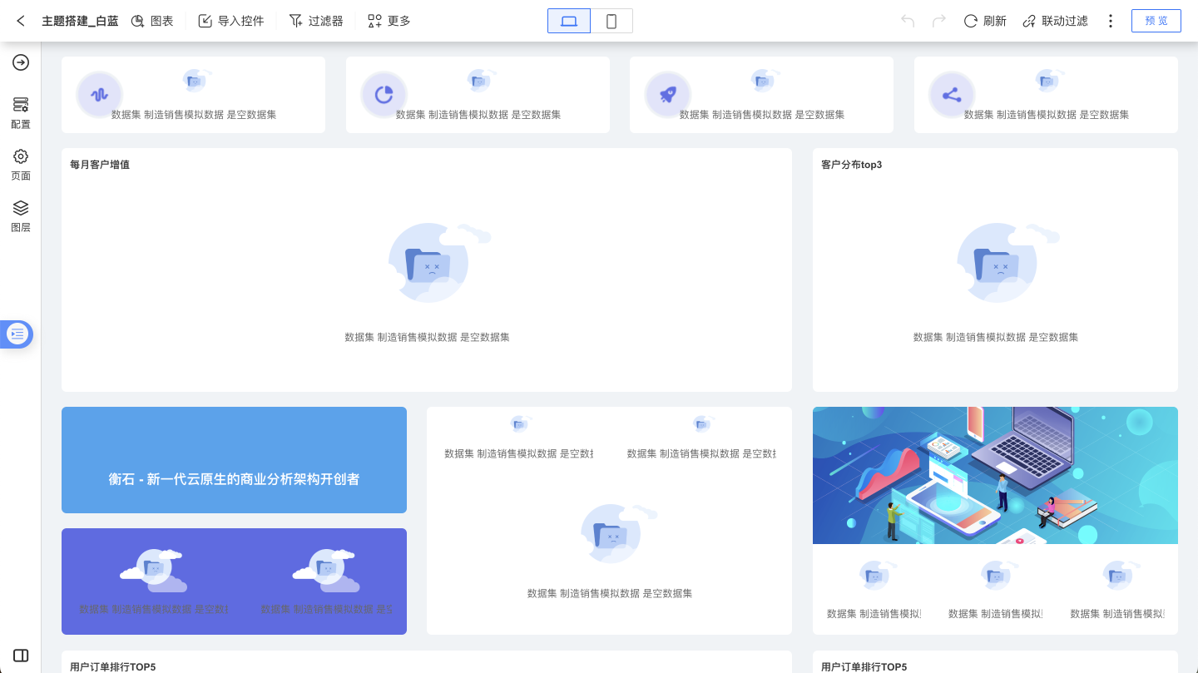Open the 图表 chart menu
Image resolution: width=1198 pixels, height=673 pixels.
152,21
